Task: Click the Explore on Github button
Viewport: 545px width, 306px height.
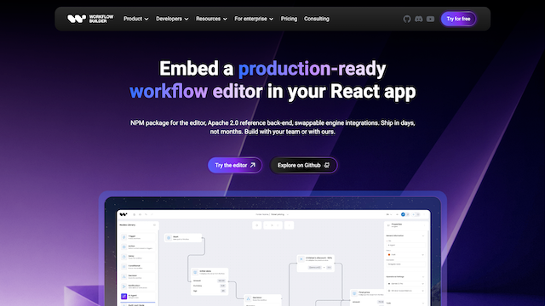Action: tap(303, 165)
